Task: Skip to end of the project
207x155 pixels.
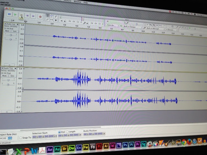Action: point(33,16)
